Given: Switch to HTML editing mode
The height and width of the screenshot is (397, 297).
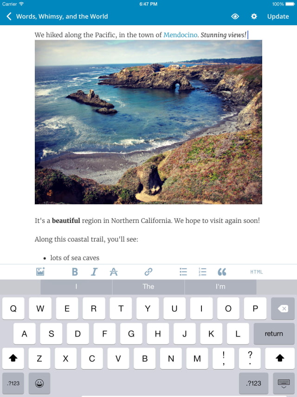Looking at the screenshot, I should click(x=257, y=272).
